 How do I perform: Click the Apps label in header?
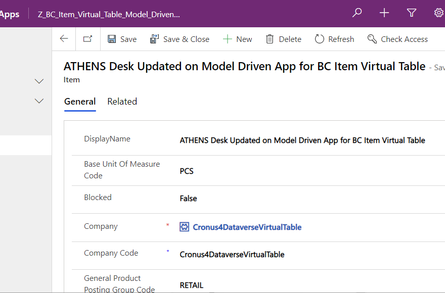click(x=10, y=15)
